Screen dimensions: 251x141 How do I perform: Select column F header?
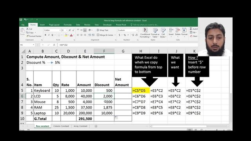click(104, 51)
